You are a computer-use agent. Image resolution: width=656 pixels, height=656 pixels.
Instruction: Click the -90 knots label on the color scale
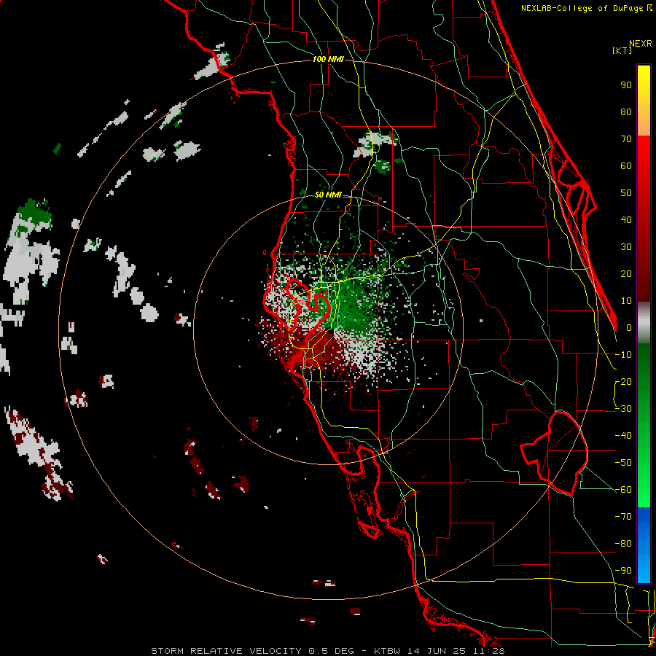pos(623,571)
